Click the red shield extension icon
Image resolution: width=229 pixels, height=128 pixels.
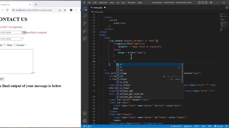click(71, 10)
